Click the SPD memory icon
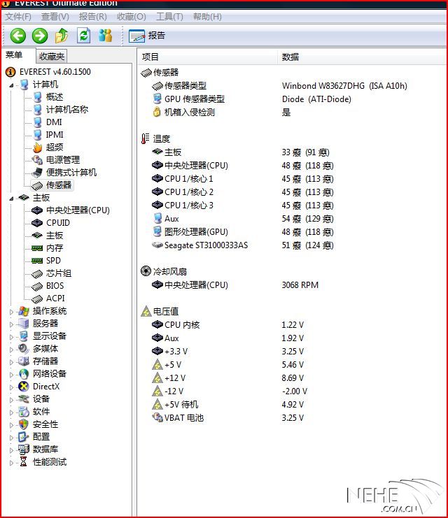Viewport: 448px width, 518px height. [37, 261]
